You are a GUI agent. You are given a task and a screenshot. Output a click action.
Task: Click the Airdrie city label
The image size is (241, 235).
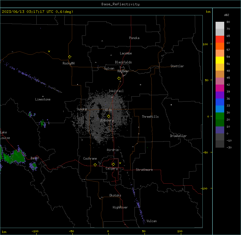(x=113, y=150)
